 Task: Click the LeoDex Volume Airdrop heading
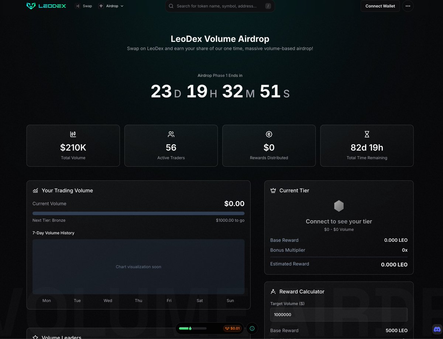[x=220, y=39]
